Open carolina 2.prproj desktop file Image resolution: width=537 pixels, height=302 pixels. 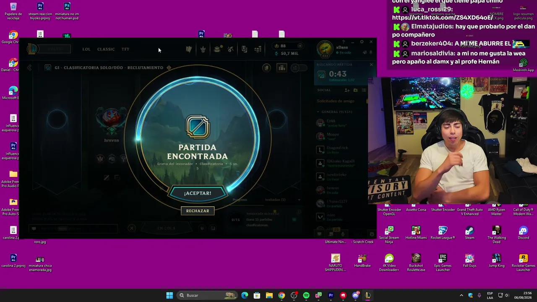(x=13, y=261)
